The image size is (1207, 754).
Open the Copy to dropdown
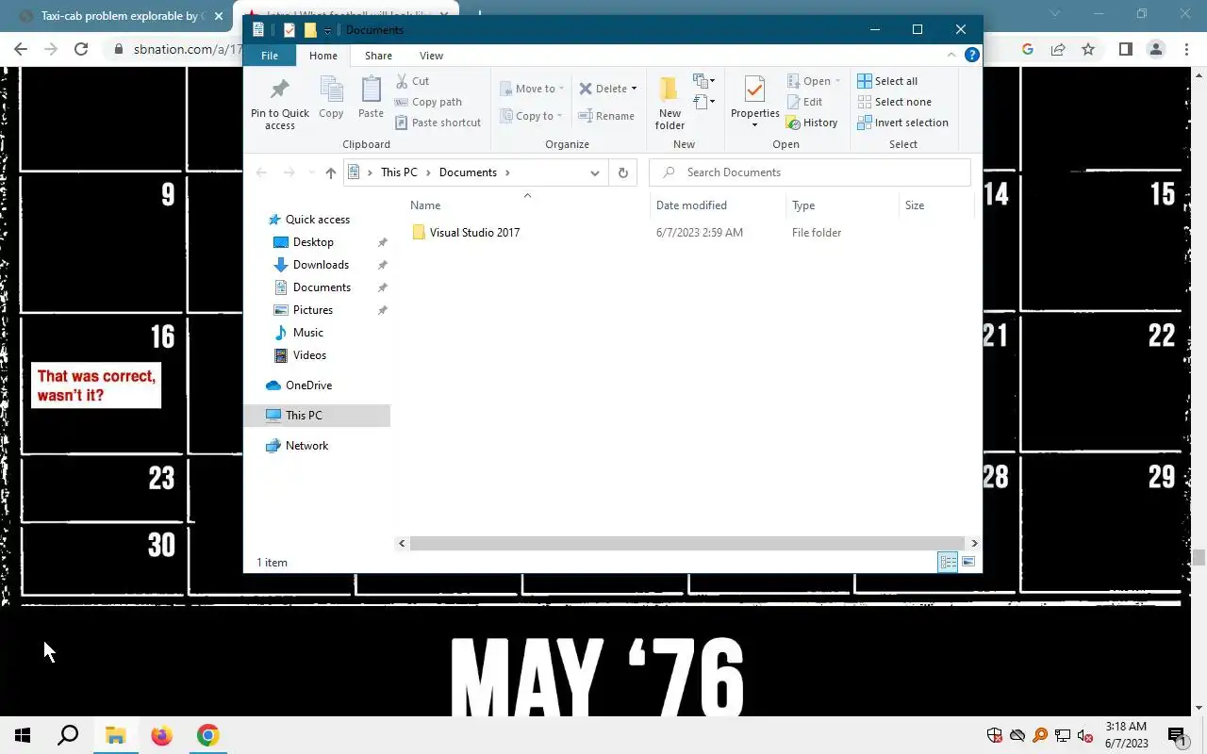pyautogui.click(x=532, y=116)
